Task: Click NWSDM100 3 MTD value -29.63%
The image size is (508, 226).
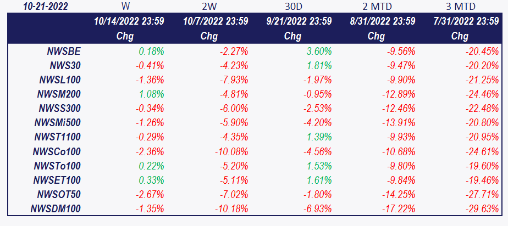Action: coord(482,208)
